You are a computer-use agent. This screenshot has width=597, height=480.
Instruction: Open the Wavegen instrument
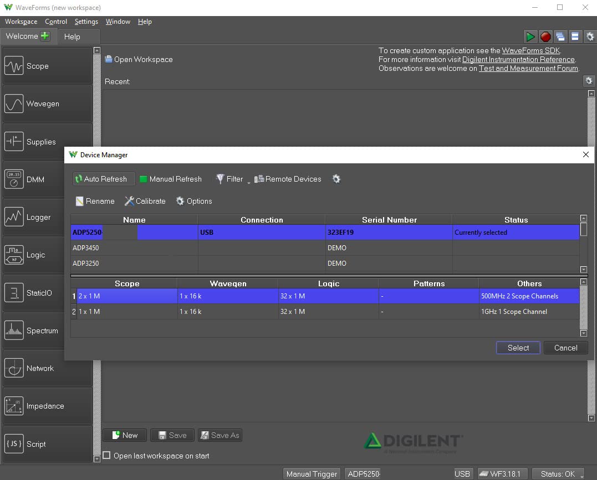pyautogui.click(x=47, y=104)
